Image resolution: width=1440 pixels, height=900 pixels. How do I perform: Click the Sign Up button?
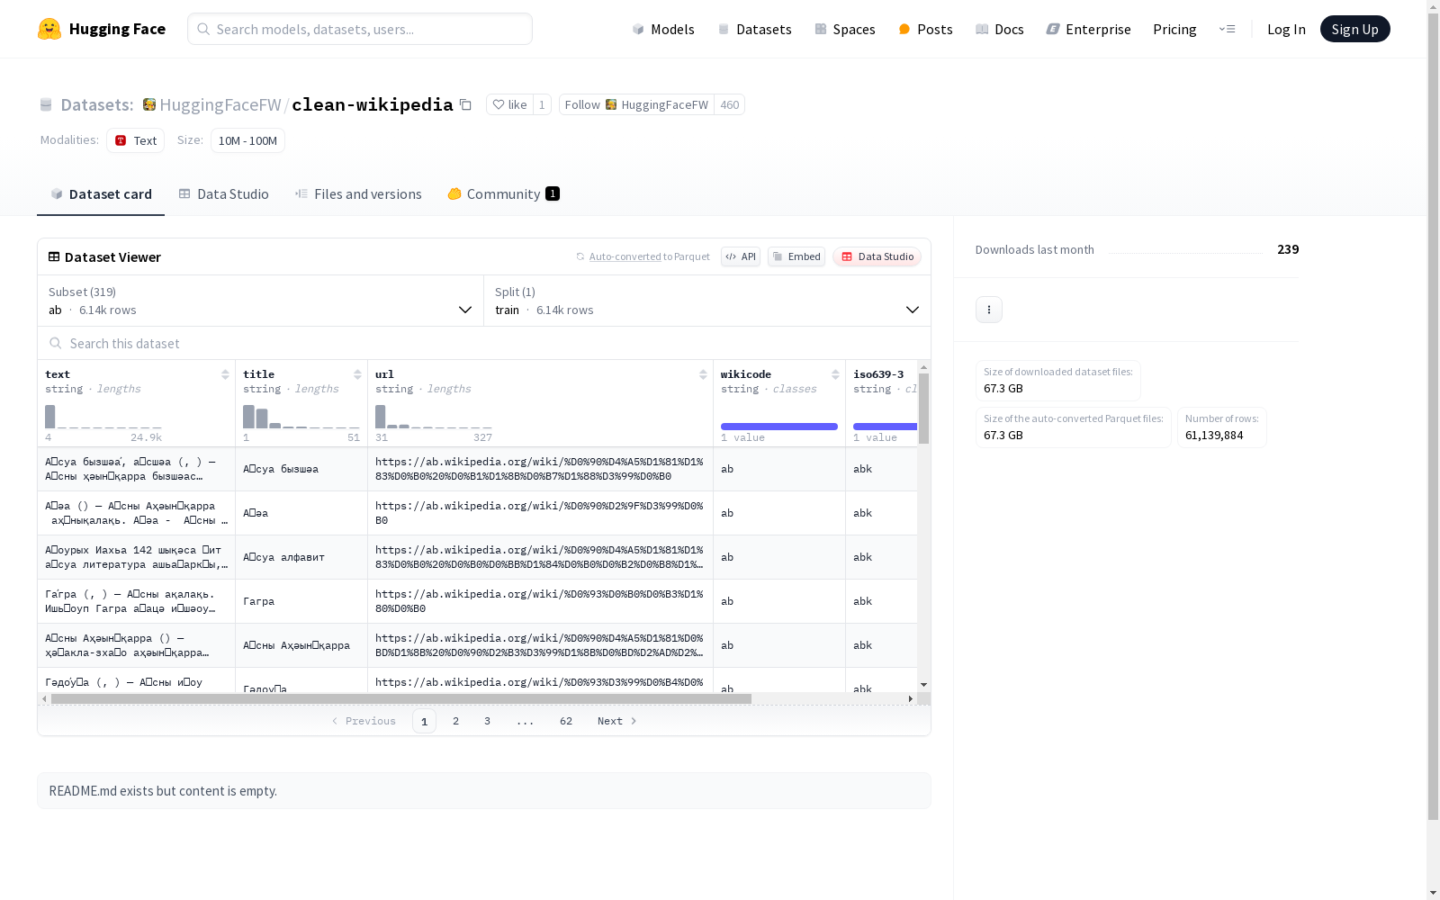[1354, 29]
